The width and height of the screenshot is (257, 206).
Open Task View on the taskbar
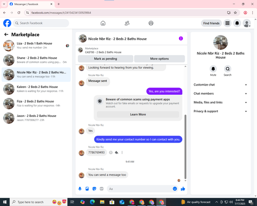pyautogui.click(x=72, y=202)
